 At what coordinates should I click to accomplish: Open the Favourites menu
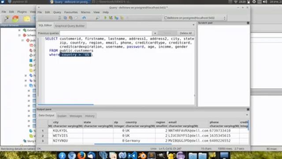coord(71,12)
